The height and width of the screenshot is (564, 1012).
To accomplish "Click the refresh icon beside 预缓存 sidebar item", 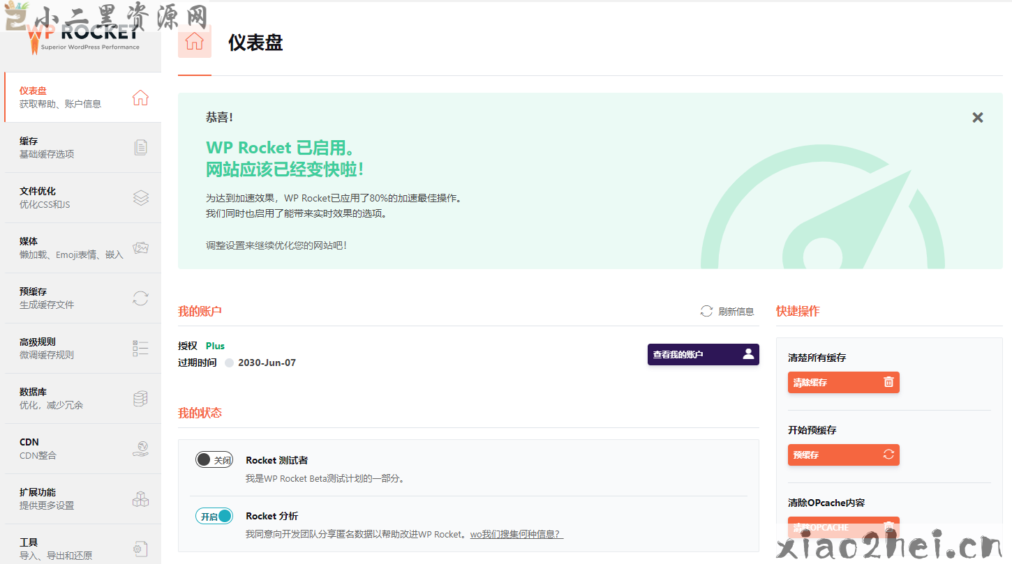I will click(140, 298).
